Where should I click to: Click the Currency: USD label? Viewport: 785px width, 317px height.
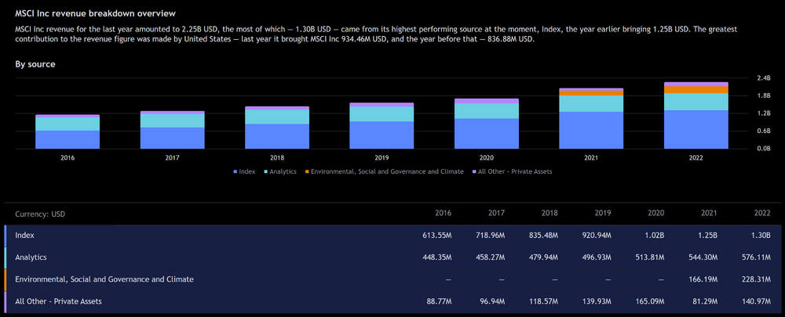coord(40,214)
